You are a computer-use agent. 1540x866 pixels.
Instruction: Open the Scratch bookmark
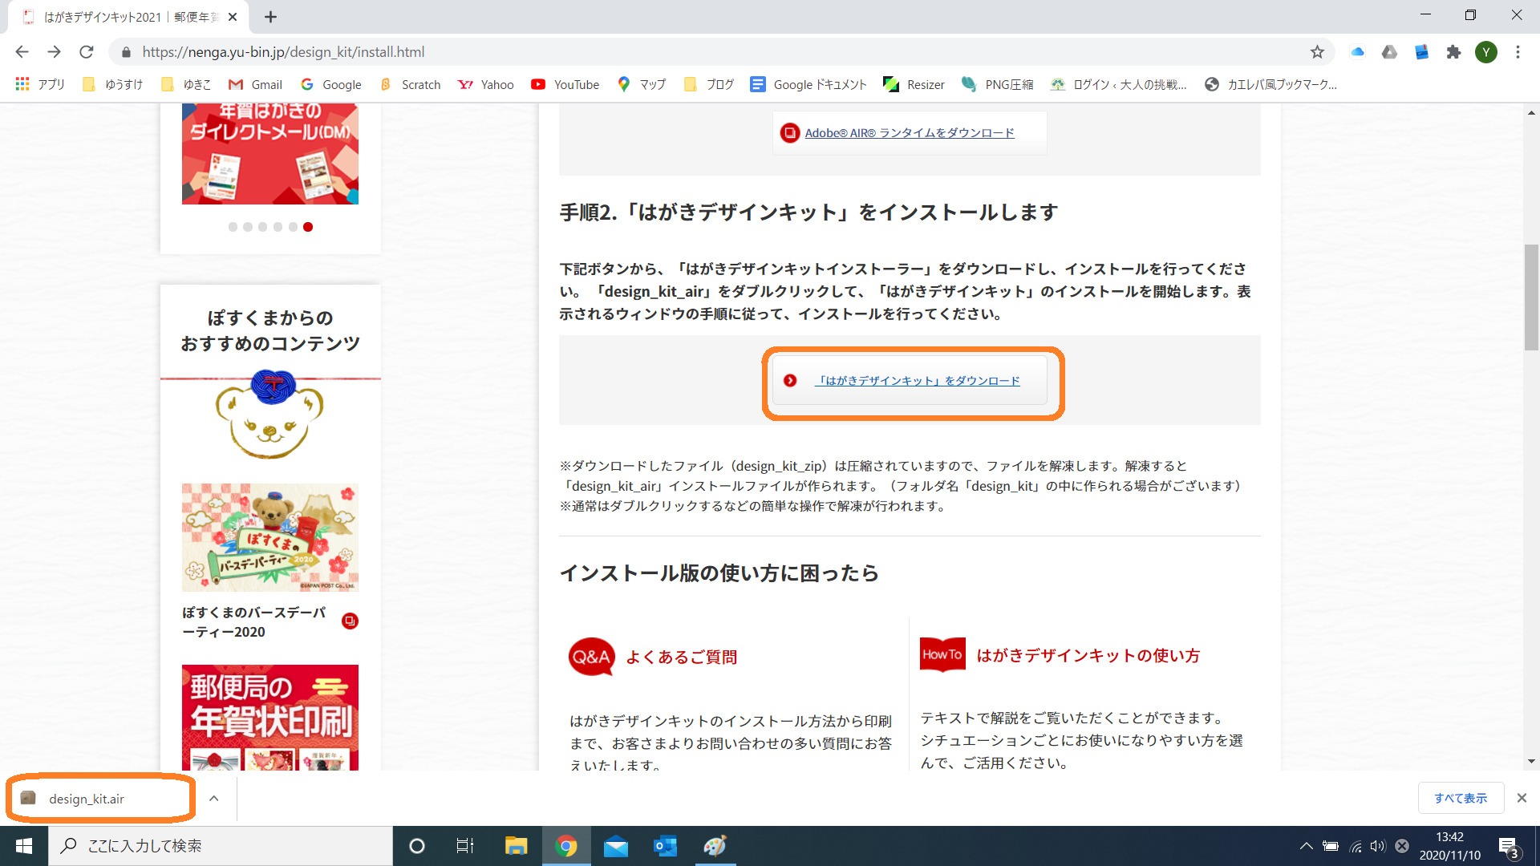(410, 84)
